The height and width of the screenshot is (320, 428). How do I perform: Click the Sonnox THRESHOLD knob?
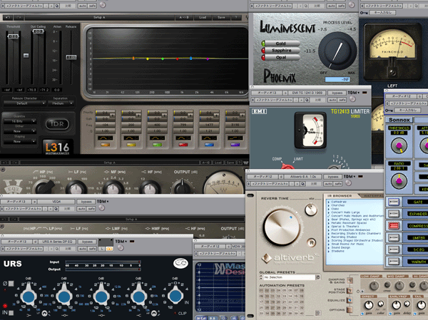pyautogui.click(x=399, y=145)
